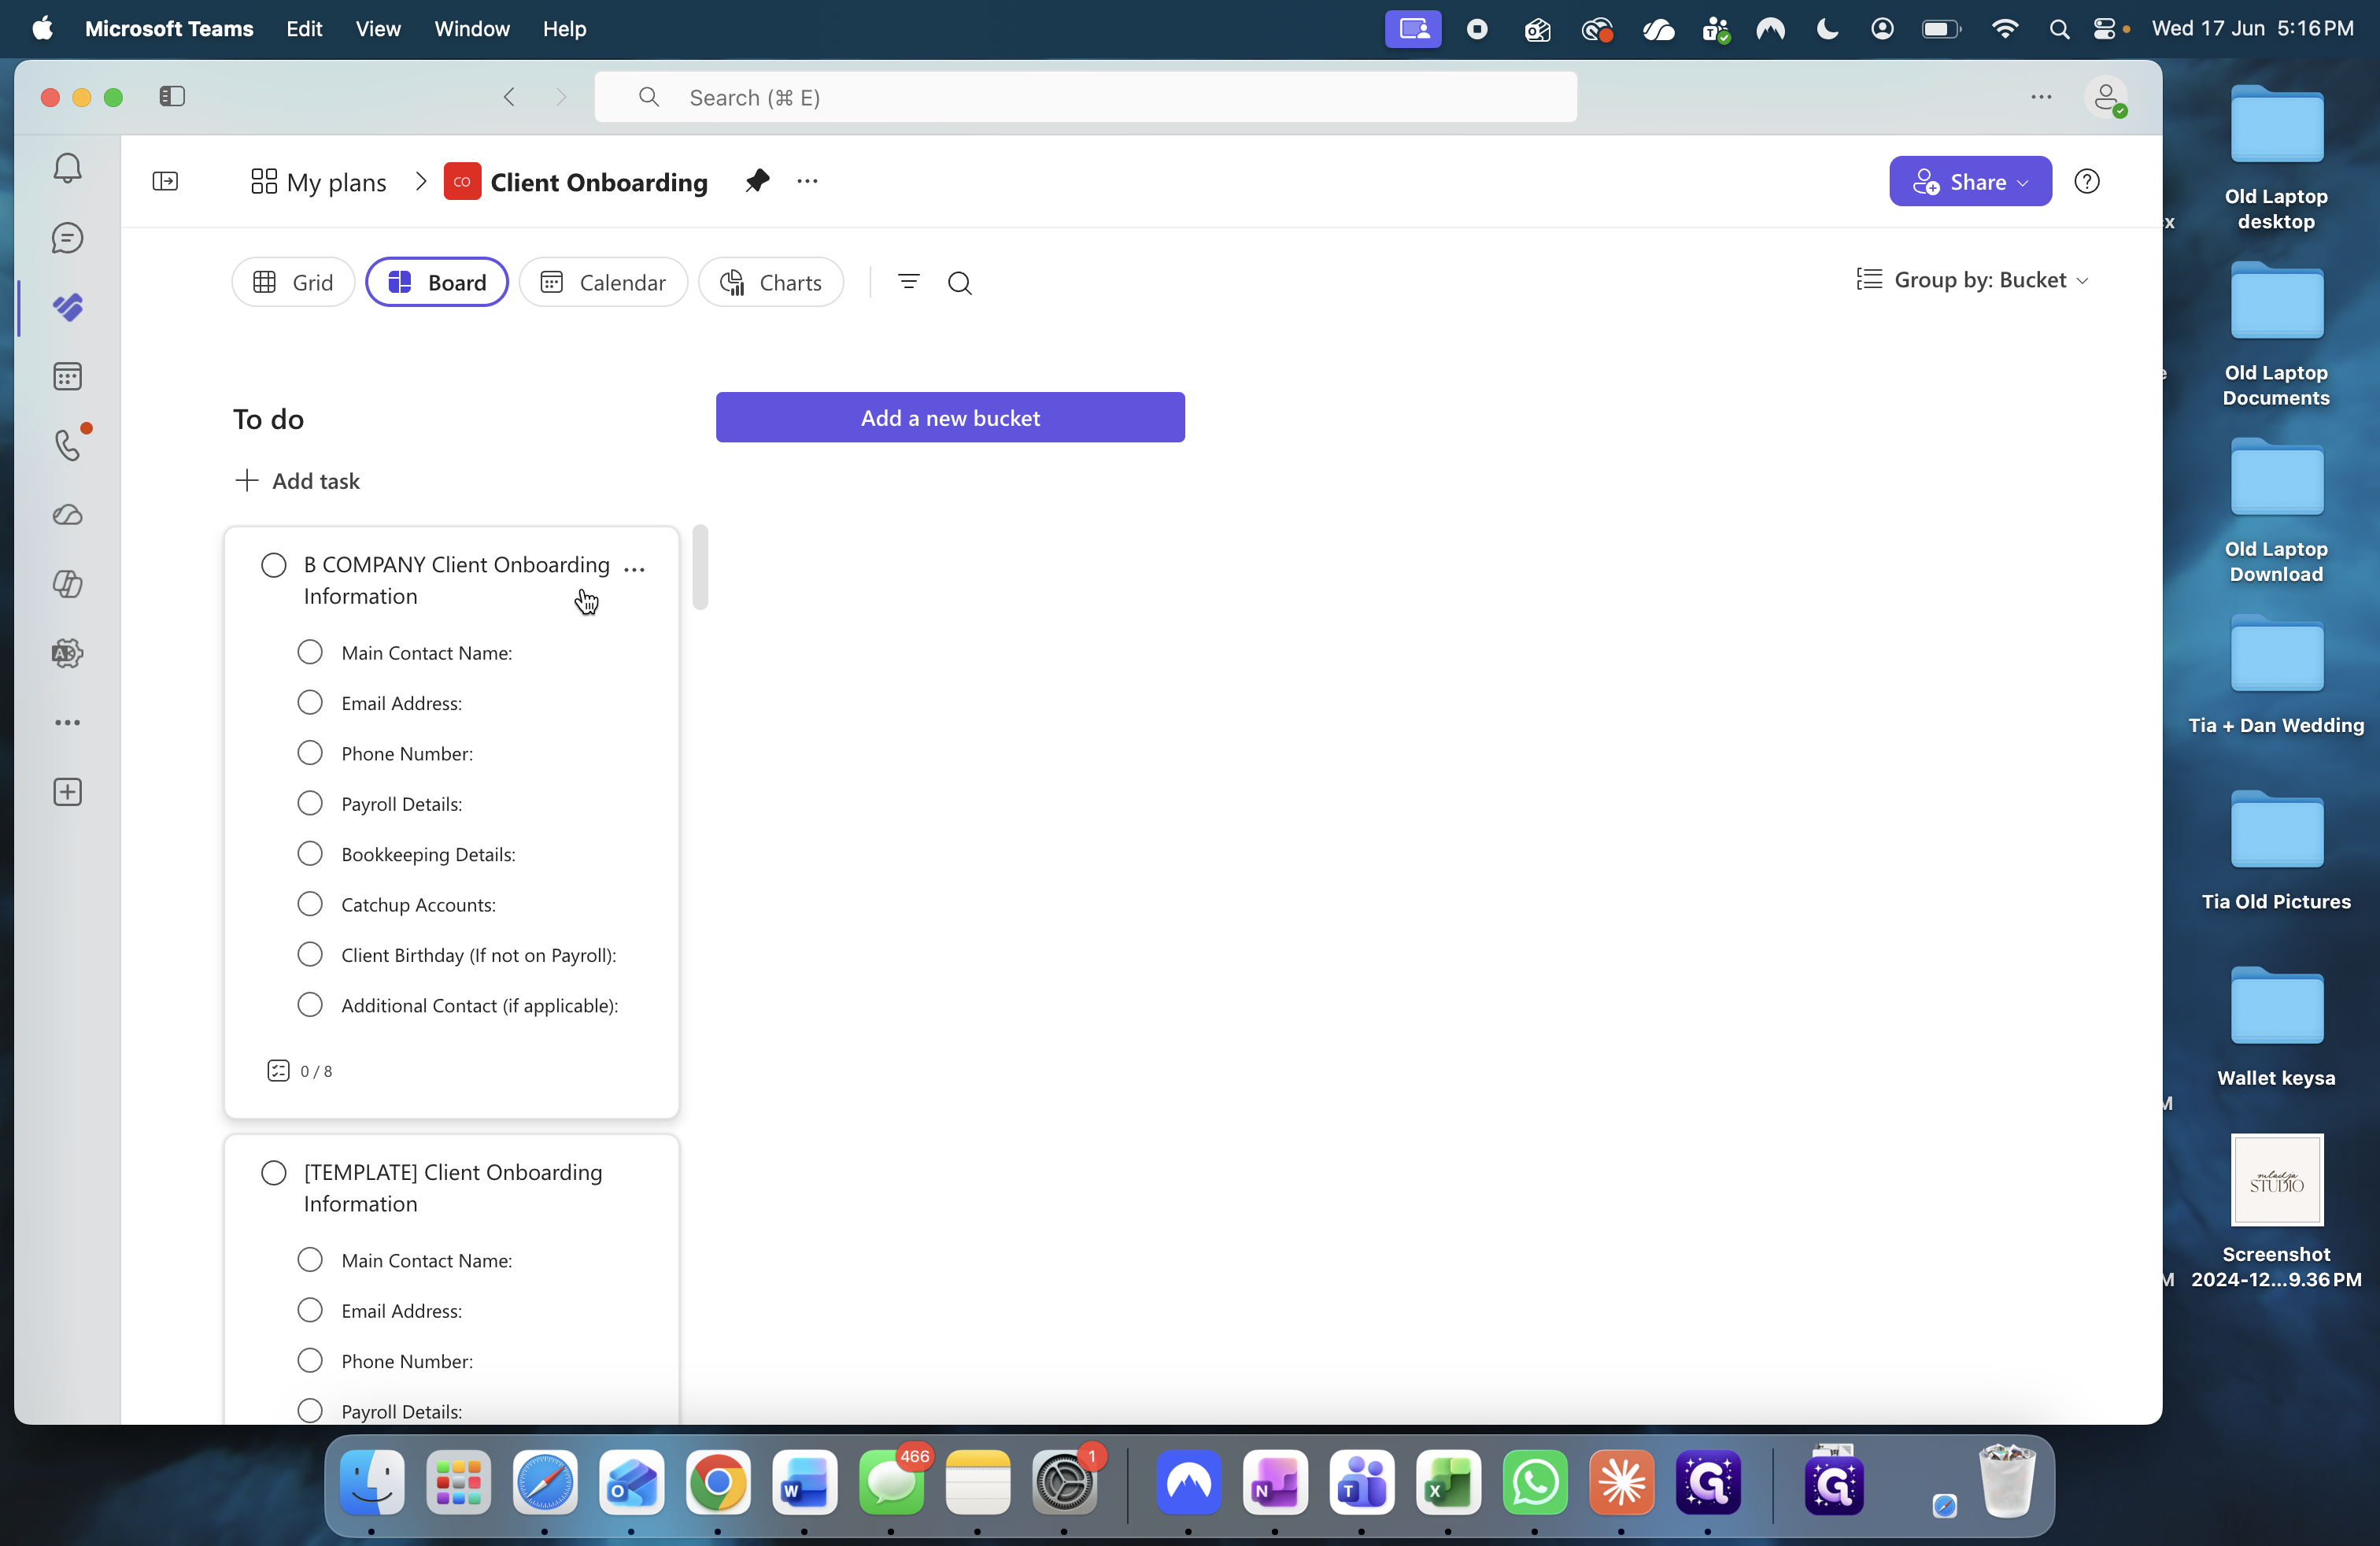Image resolution: width=2380 pixels, height=1546 pixels.
Task: Switch to the Calendar view tab
Action: [603, 282]
